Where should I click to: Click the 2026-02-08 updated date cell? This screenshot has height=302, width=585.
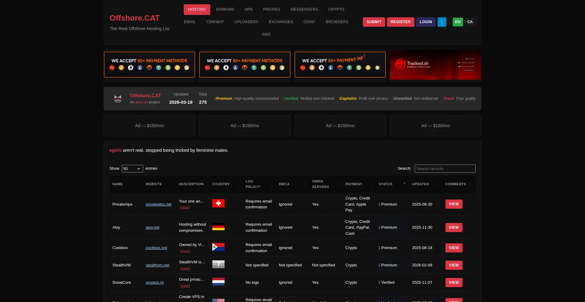coord(422,265)
